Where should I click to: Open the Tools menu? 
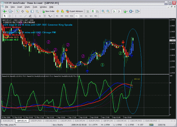35,7
